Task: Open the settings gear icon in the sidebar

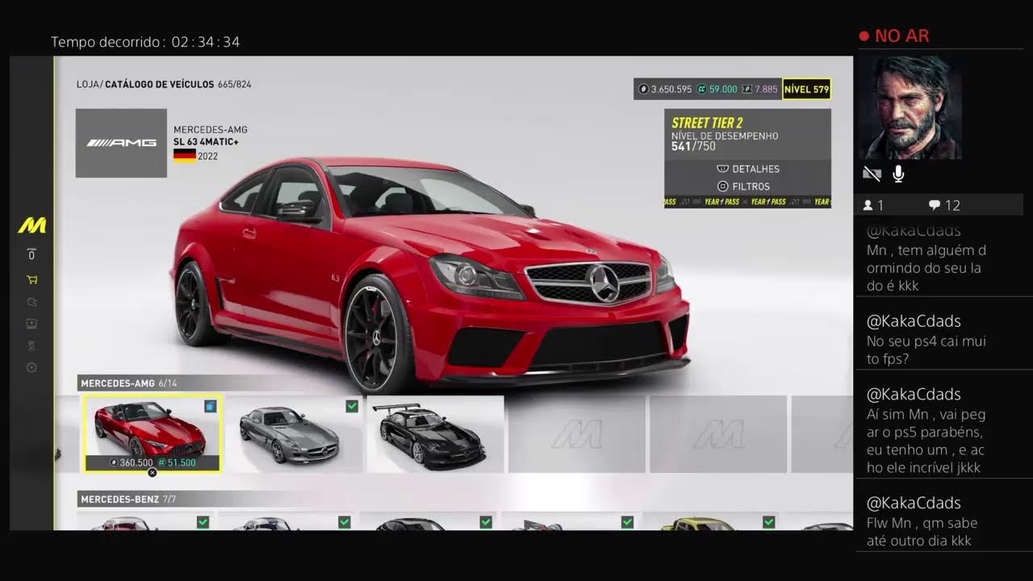Action: (31, 367)
